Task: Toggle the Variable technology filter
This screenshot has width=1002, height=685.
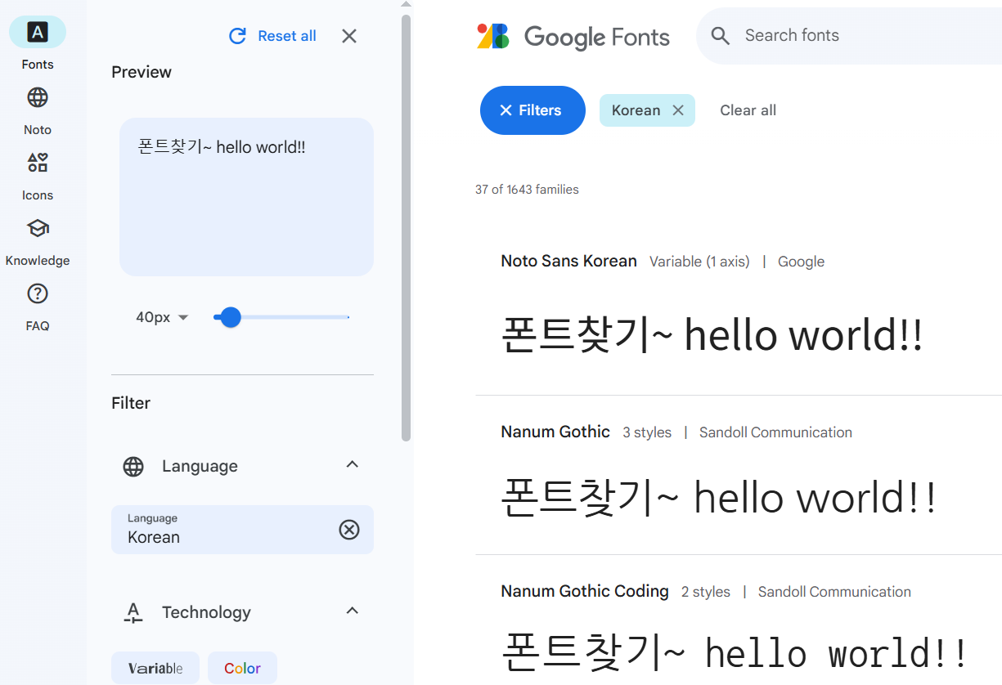Action: tap(155, 668)
